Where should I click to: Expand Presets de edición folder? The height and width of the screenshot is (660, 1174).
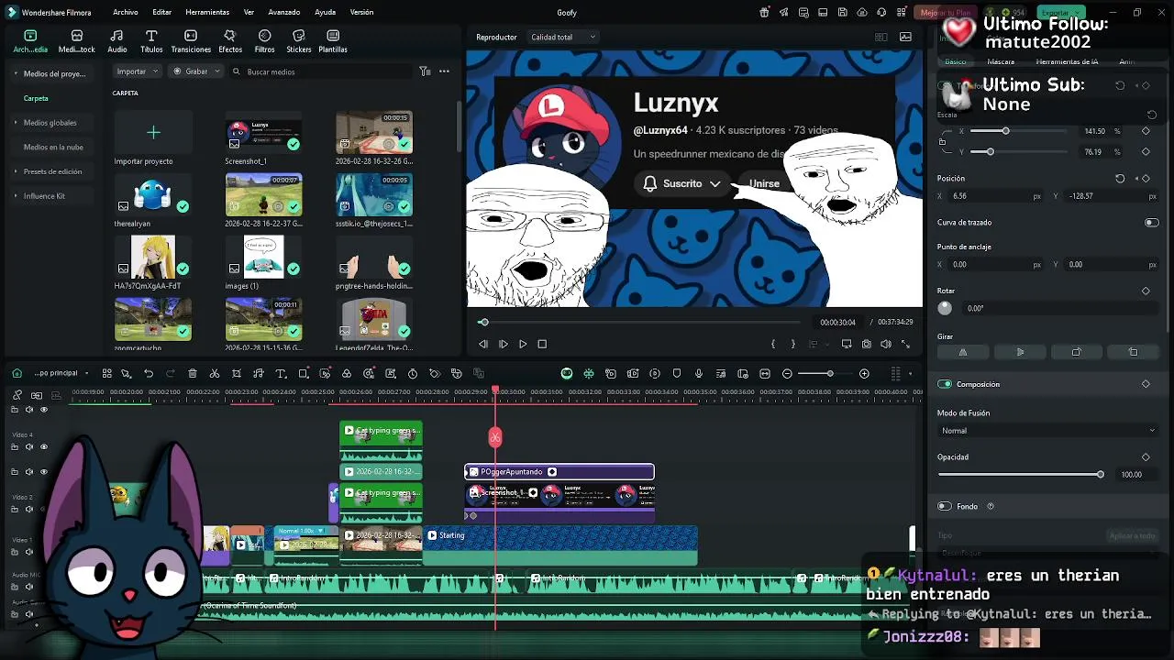point(16,171)
